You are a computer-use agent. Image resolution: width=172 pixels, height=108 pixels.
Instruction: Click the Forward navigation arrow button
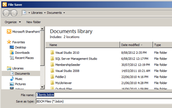(x=14, y=13)
